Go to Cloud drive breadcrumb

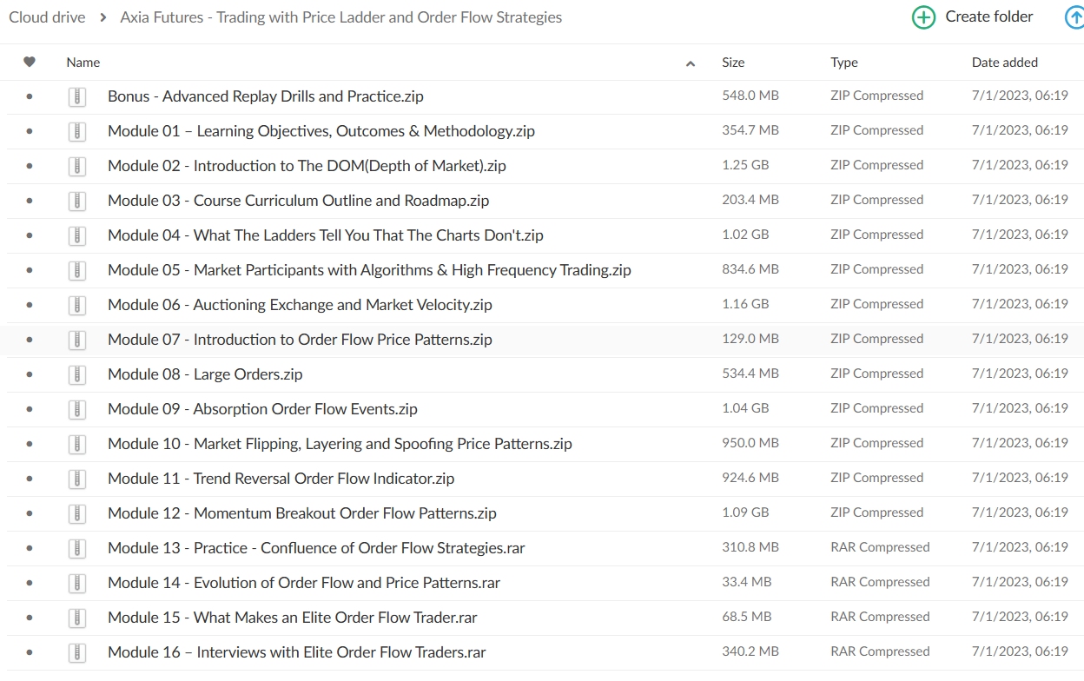(46, 17)
